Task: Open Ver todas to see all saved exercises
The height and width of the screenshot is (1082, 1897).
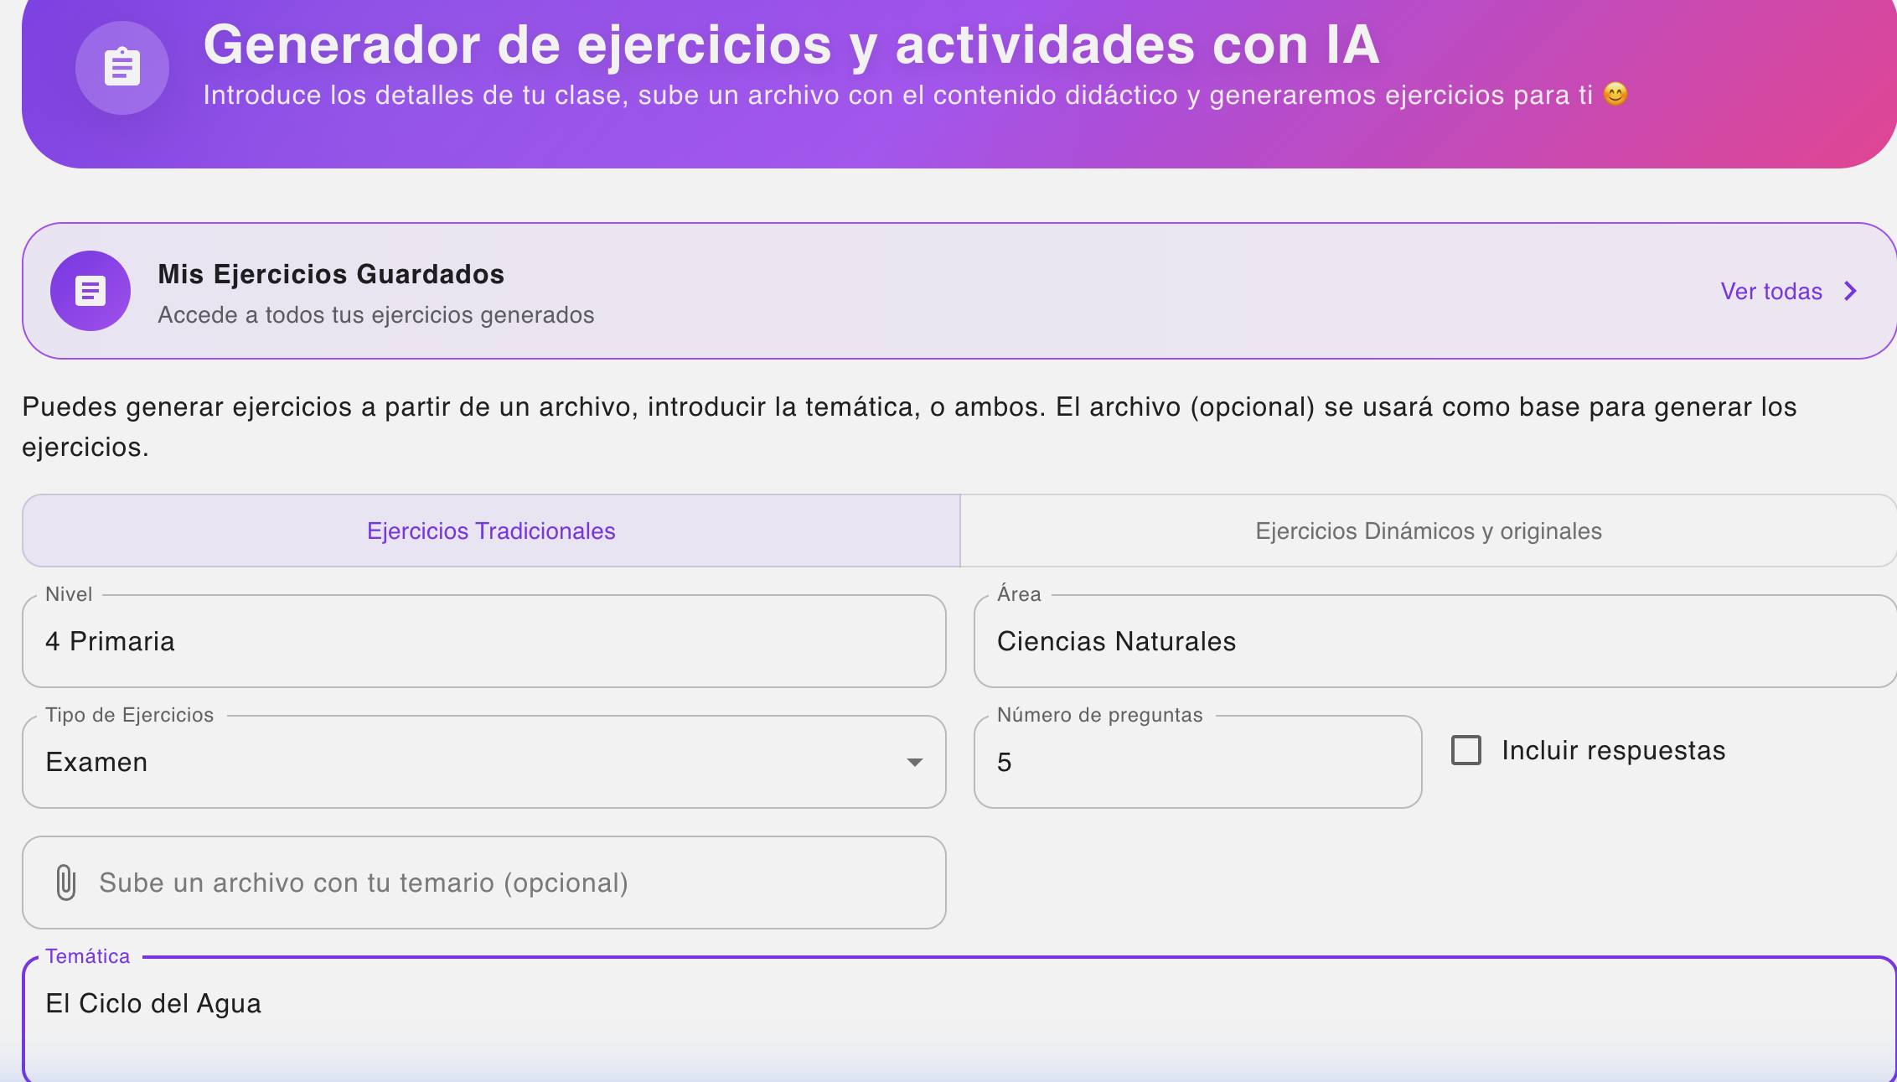Action: click(1771, 291)
